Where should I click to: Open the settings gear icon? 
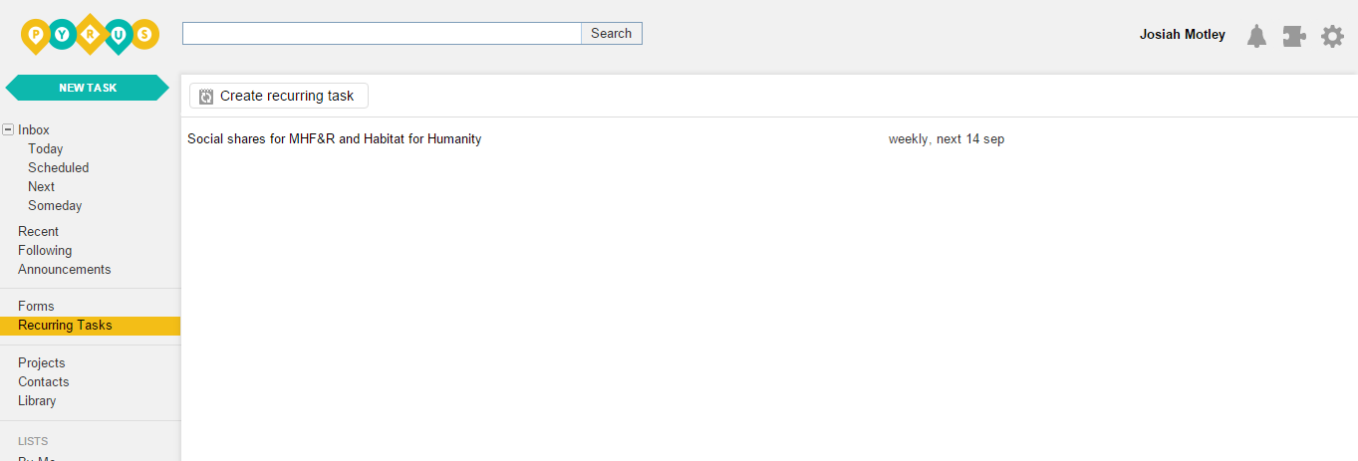pyautogui.click(x=1332, y=37)
